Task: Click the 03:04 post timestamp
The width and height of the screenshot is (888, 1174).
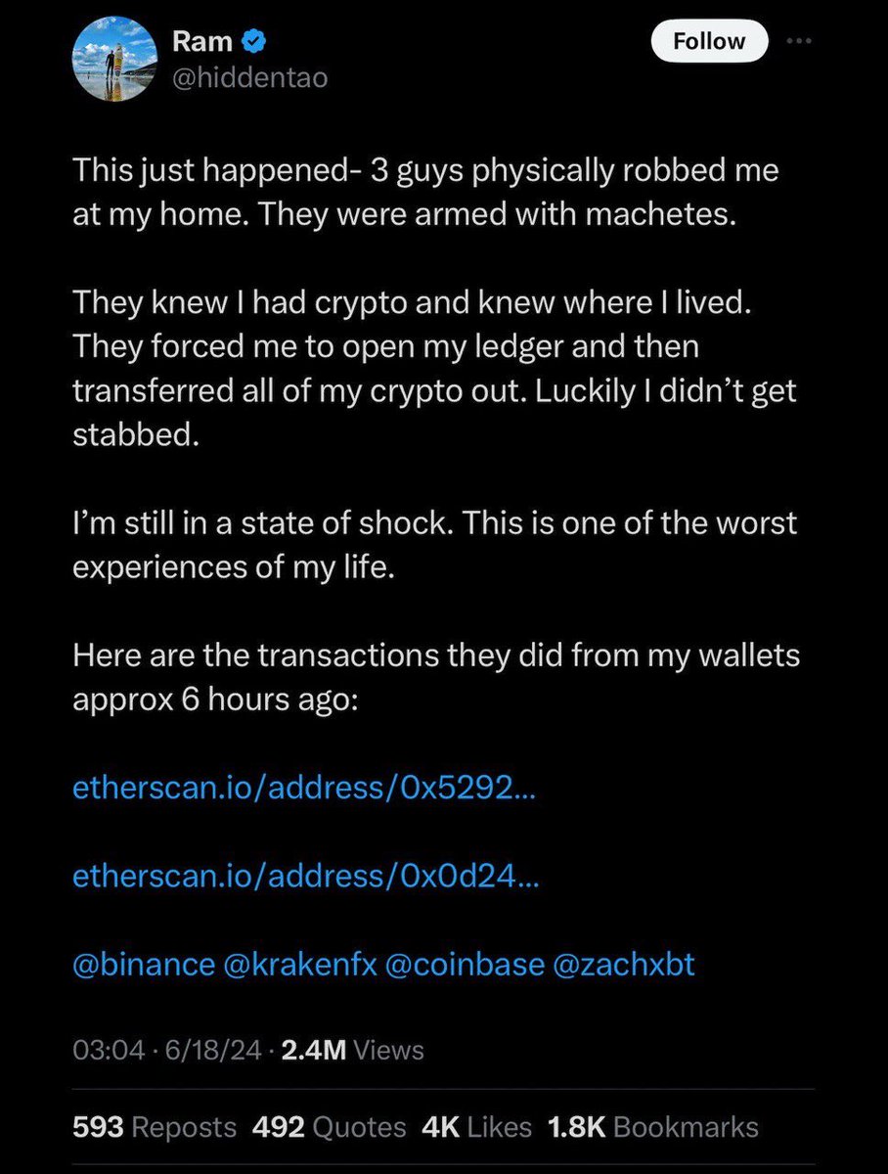Action: (101, 1051)
